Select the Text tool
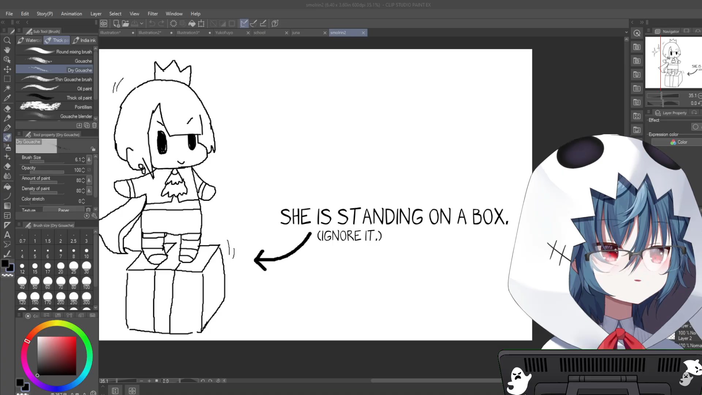Image resolution: width=702 pixels, height=395 pixels. (7, 235)
